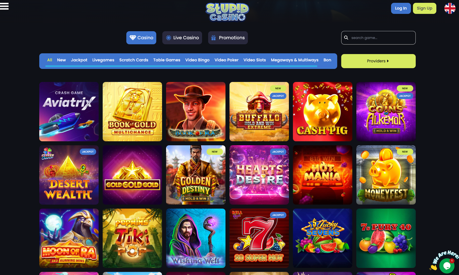Click the search magnifier icon
Screen dimensions: 459x275
pos(346,38)
